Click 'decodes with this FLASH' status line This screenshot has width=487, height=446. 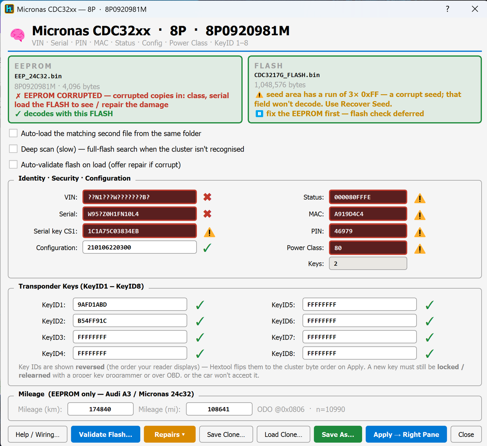[64, 113]
